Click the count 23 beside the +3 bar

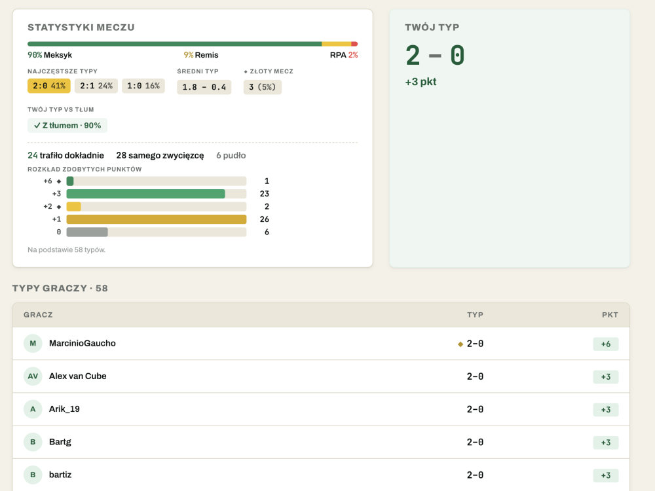click(x=265, y=194)
